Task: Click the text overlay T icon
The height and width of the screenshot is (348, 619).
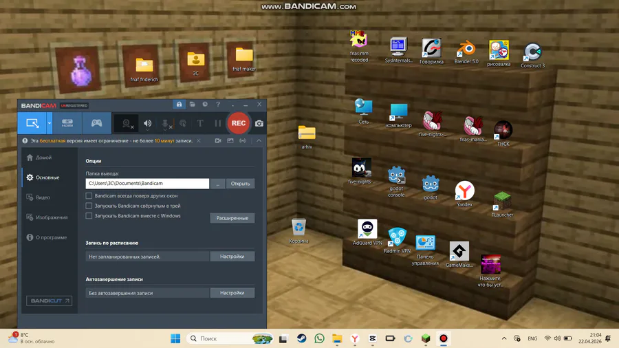Action: pyautogui.click(x=200, y=124)
